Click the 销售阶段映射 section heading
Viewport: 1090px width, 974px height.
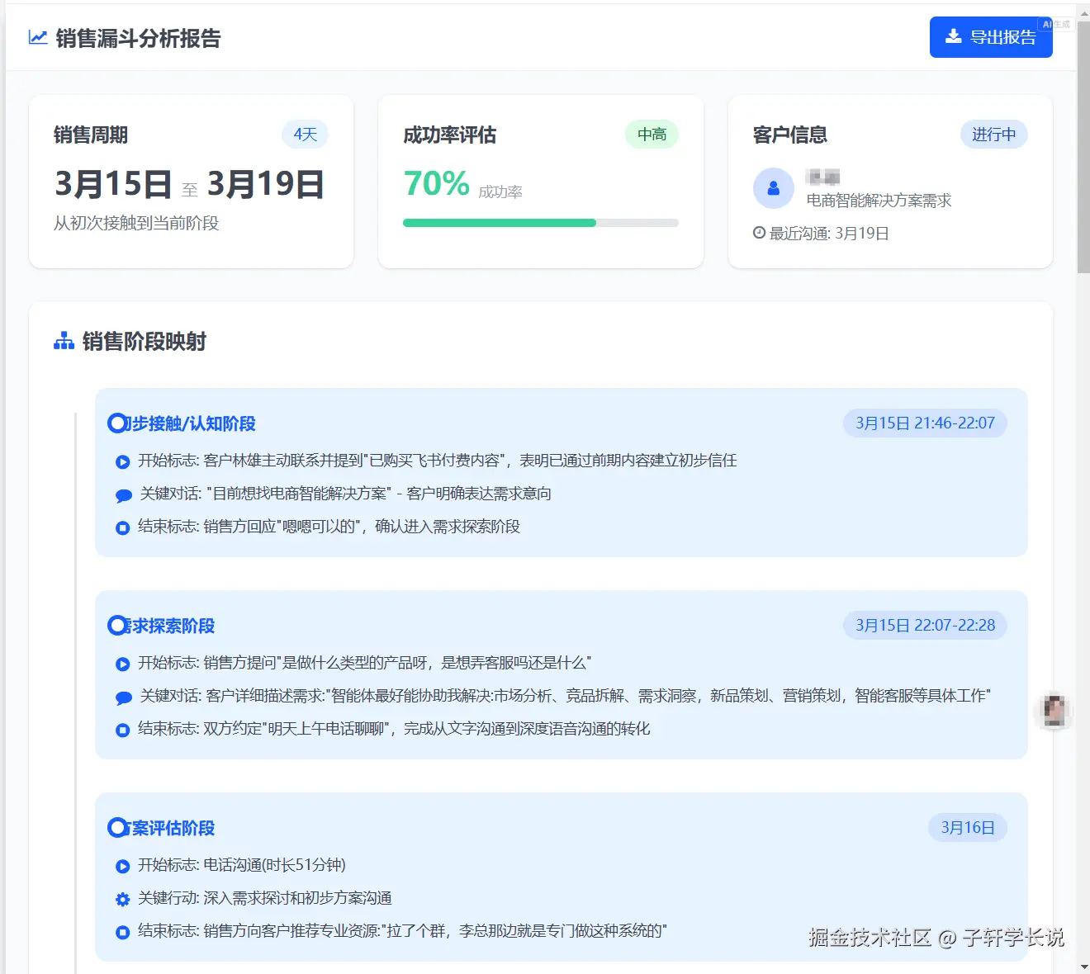click(x=145, y=341)
